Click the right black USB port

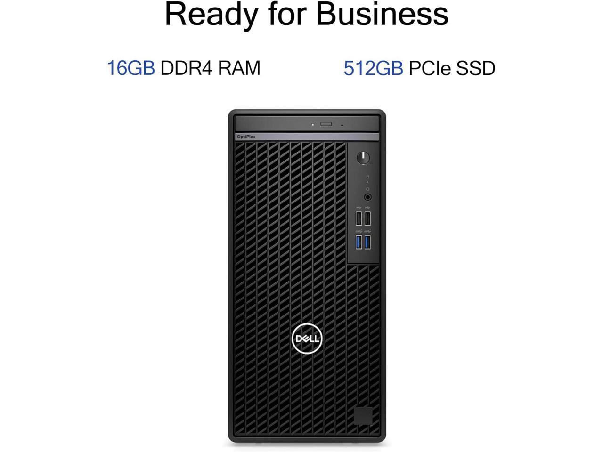(367, 219)
